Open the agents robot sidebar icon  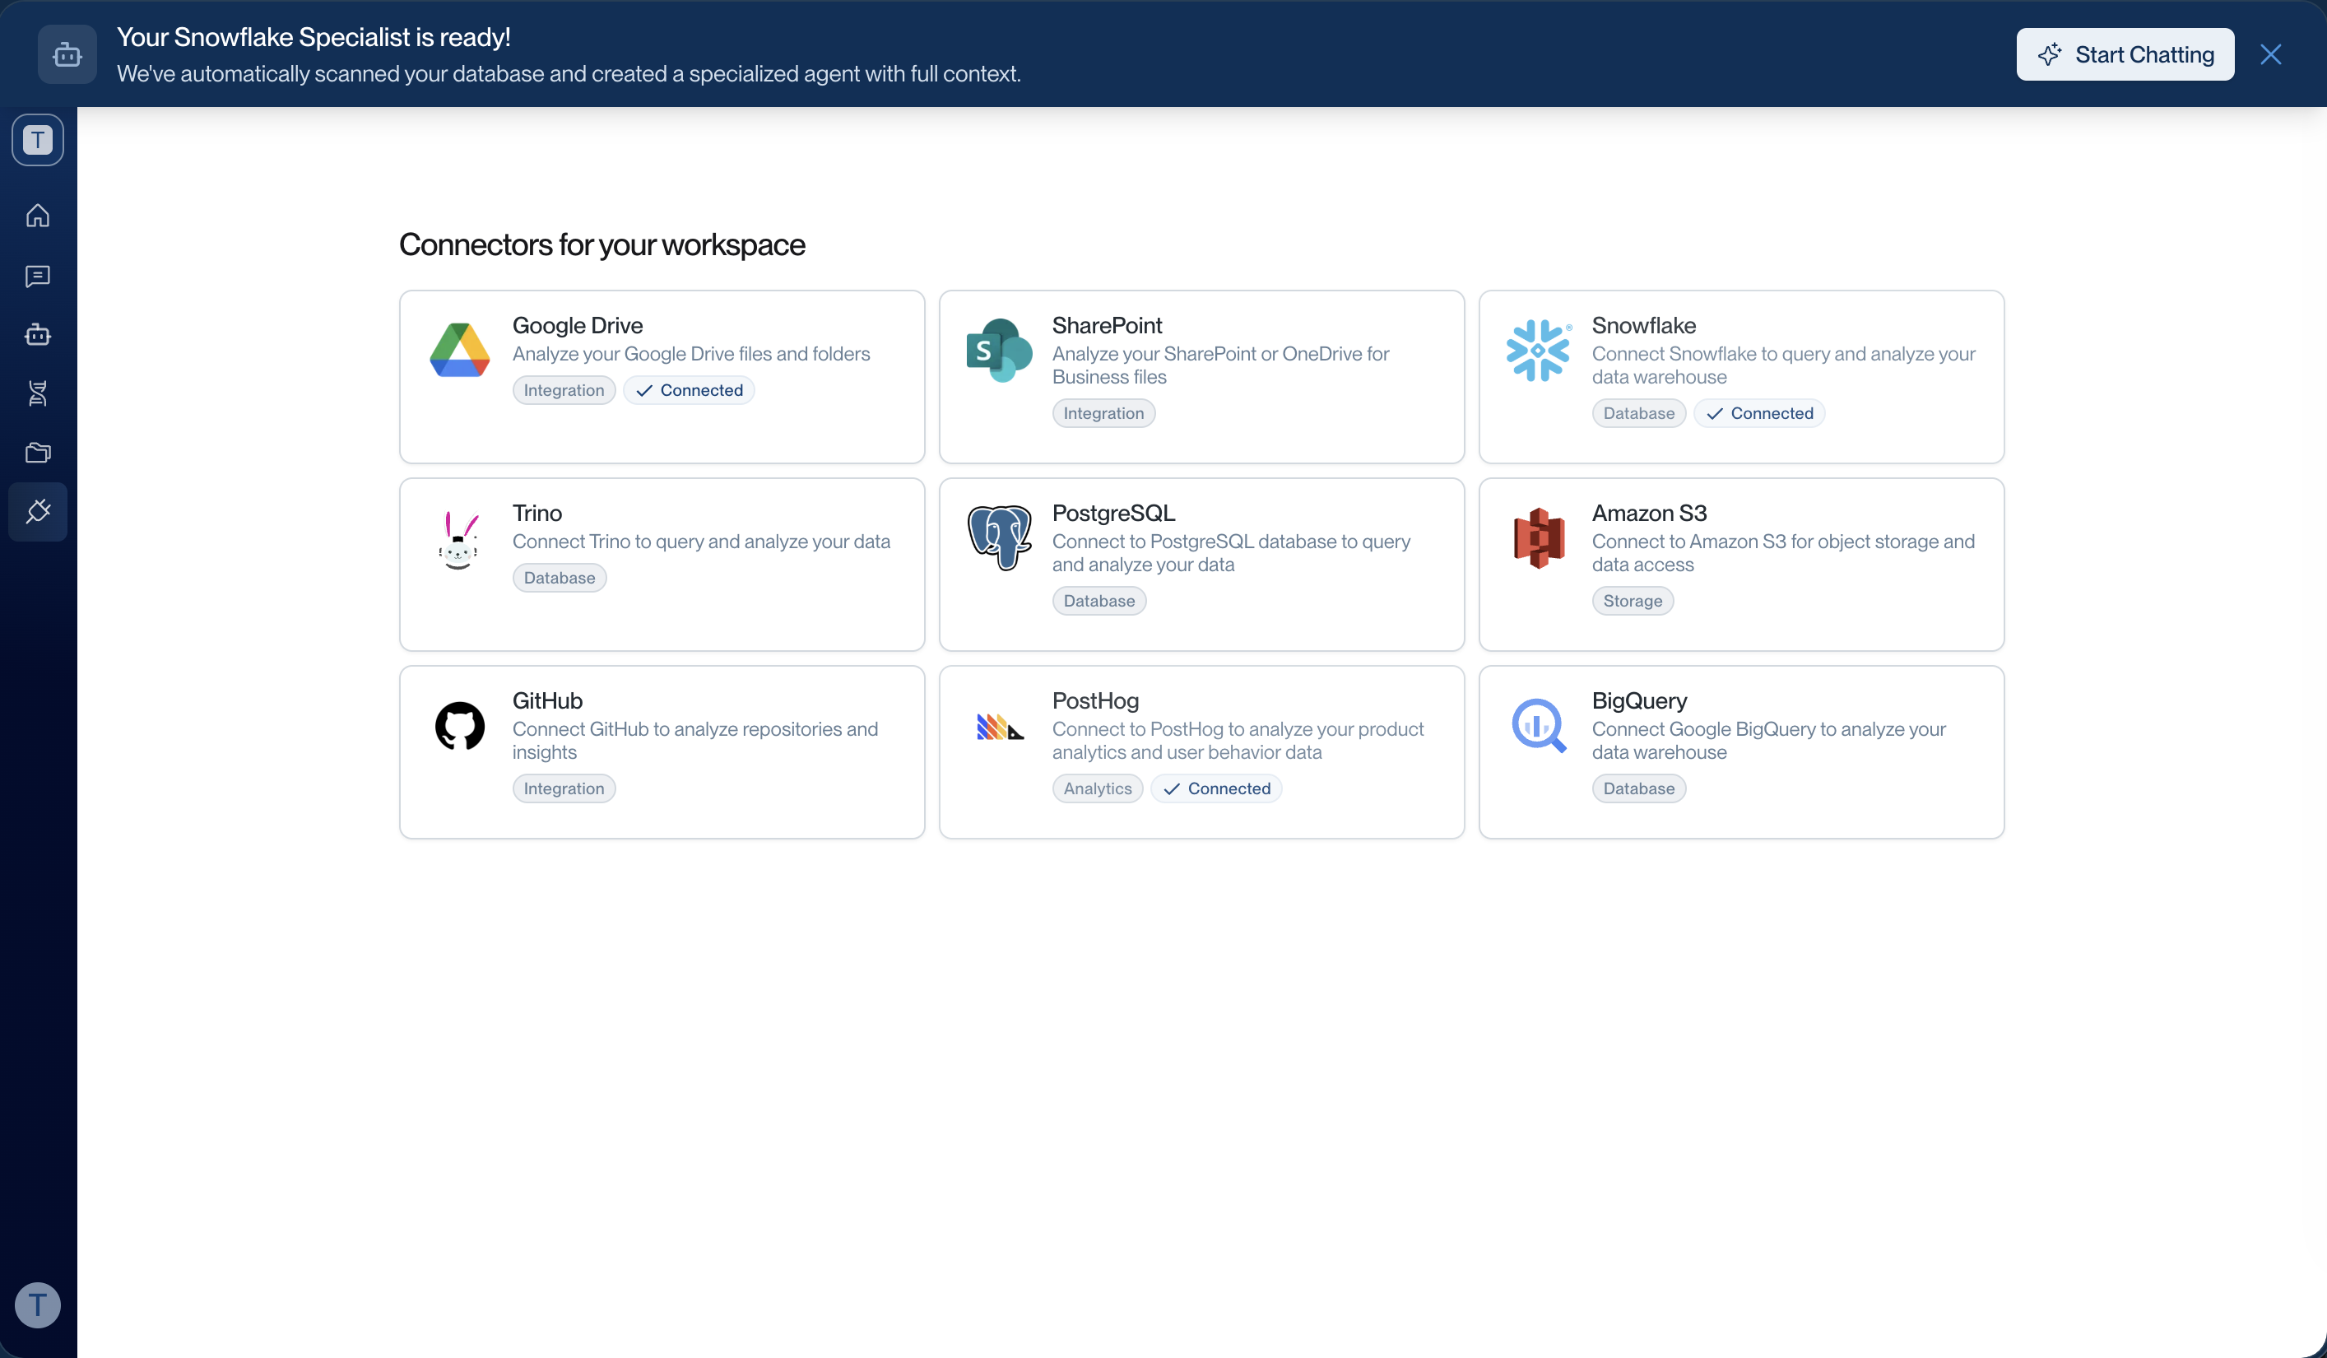click(38, 334)
